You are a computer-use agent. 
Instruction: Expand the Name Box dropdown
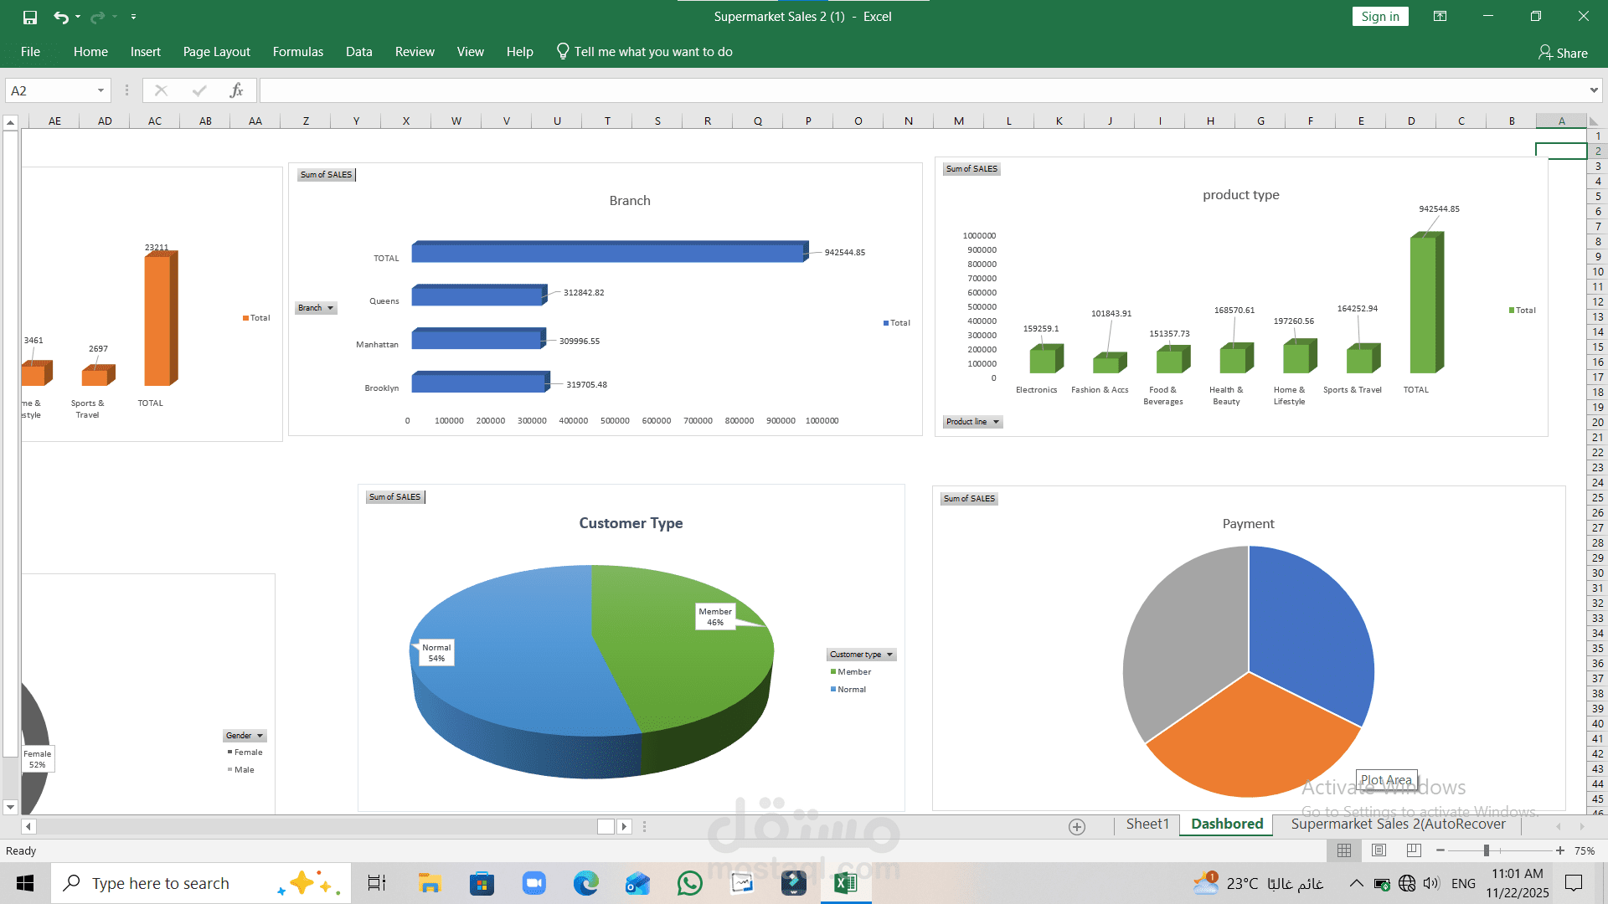coord(100,90)
